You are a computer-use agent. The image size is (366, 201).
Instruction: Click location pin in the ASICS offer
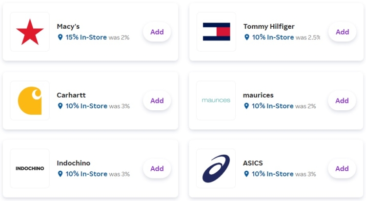pos(246,174)
